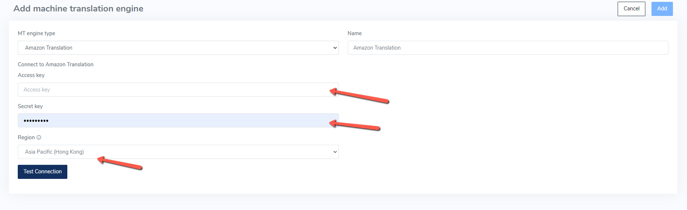Click the Cancel button
The width and height of the screenshot is (687, 210).
click(x=632, y=9)
